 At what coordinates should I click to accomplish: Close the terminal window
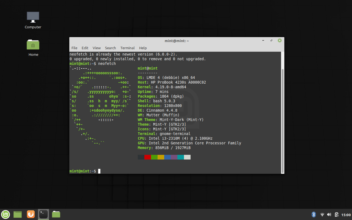279,40
